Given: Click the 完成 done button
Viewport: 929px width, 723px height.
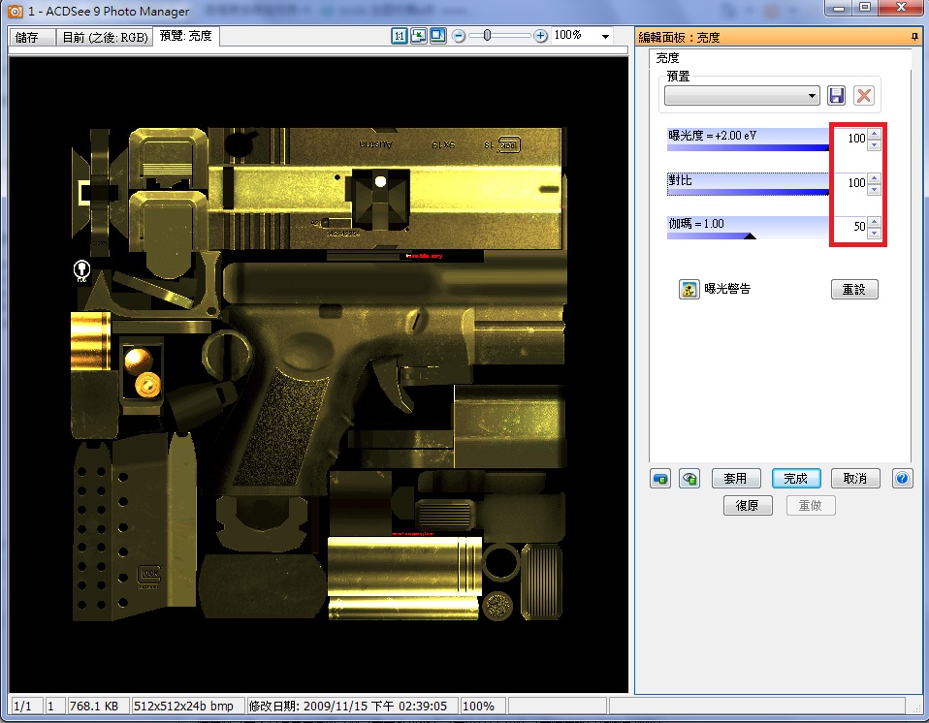Looking at the screenshot, I should tap(796, 478).
